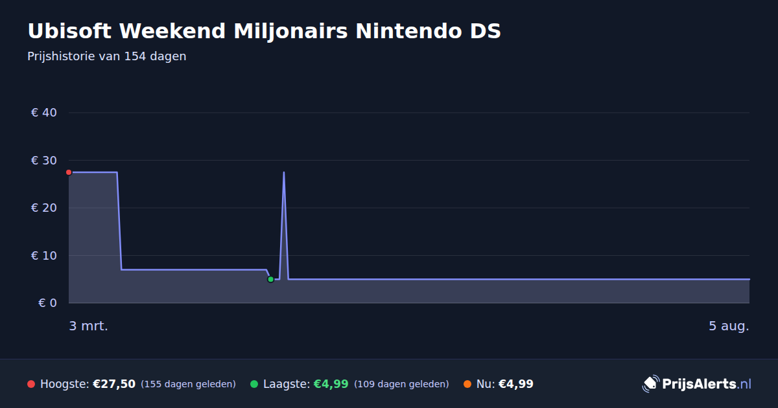Click the red dot beside Hoogste legend
This screenshot has width=778, height=408.
click(31, 384)
